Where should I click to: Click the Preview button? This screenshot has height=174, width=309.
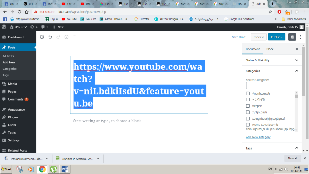pyautogui.click(x=259, y=37)
